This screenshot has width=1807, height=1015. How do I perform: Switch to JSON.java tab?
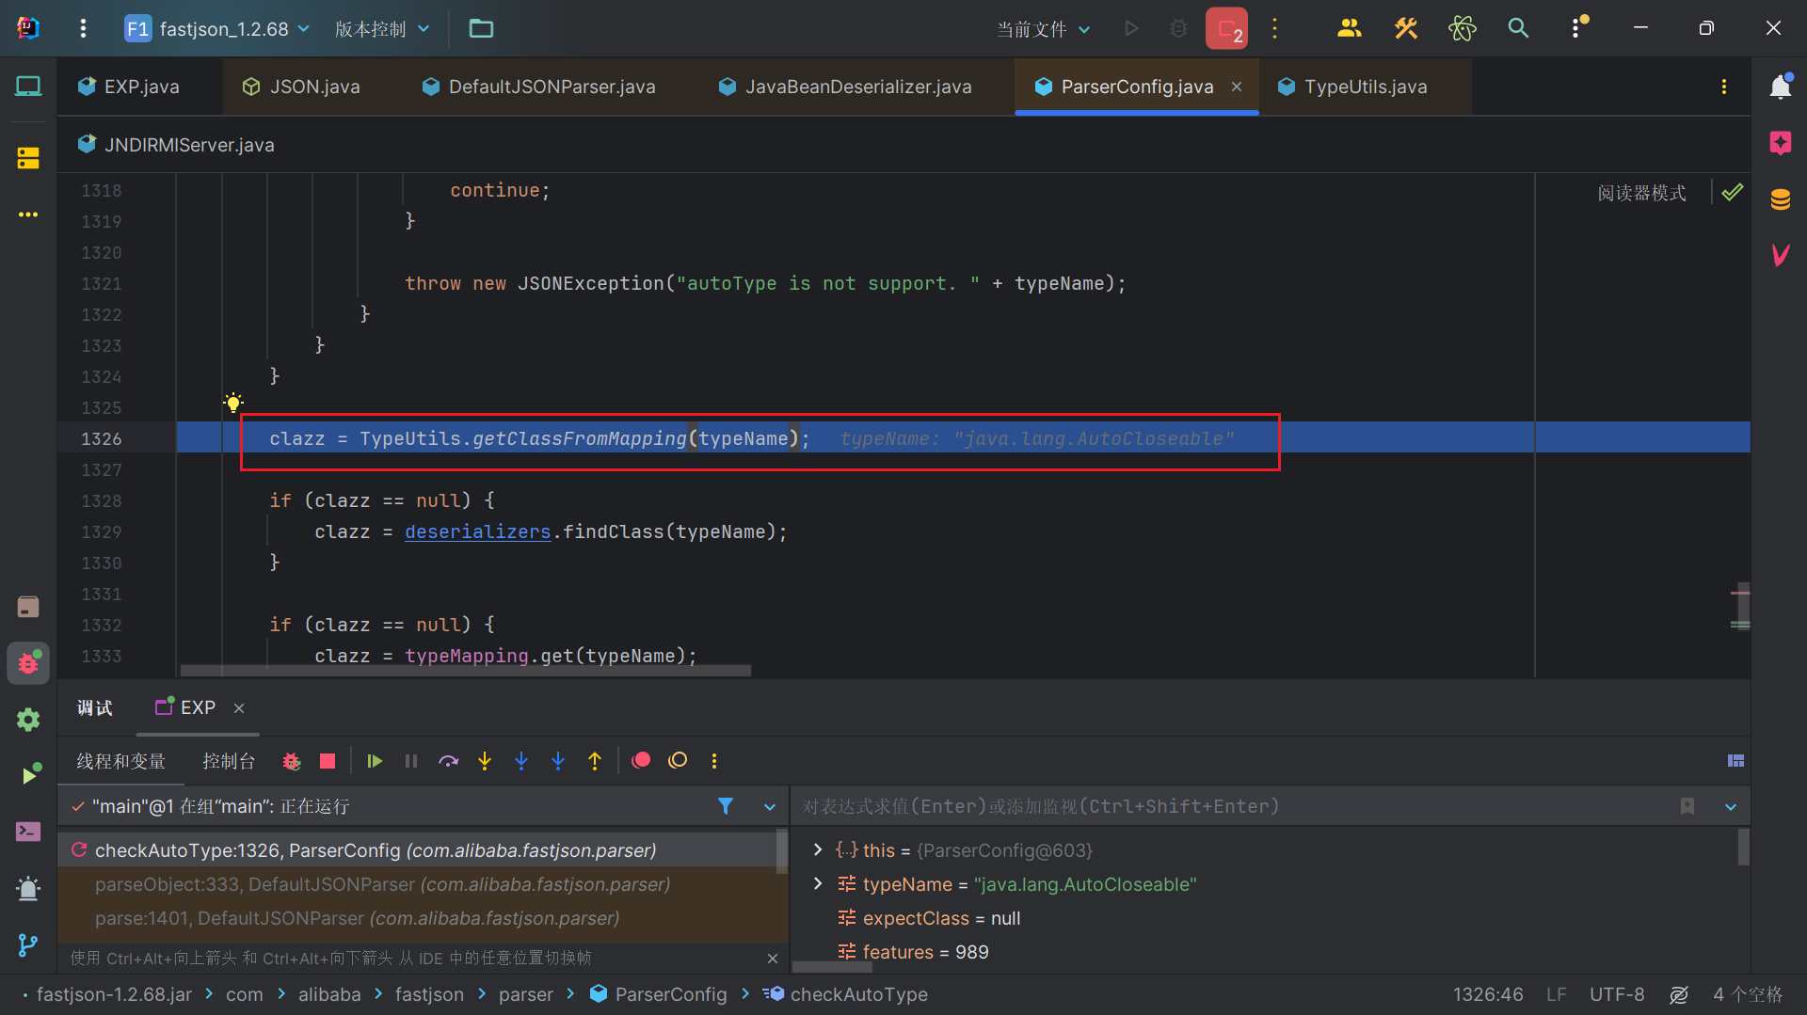(x=303, y=87)
